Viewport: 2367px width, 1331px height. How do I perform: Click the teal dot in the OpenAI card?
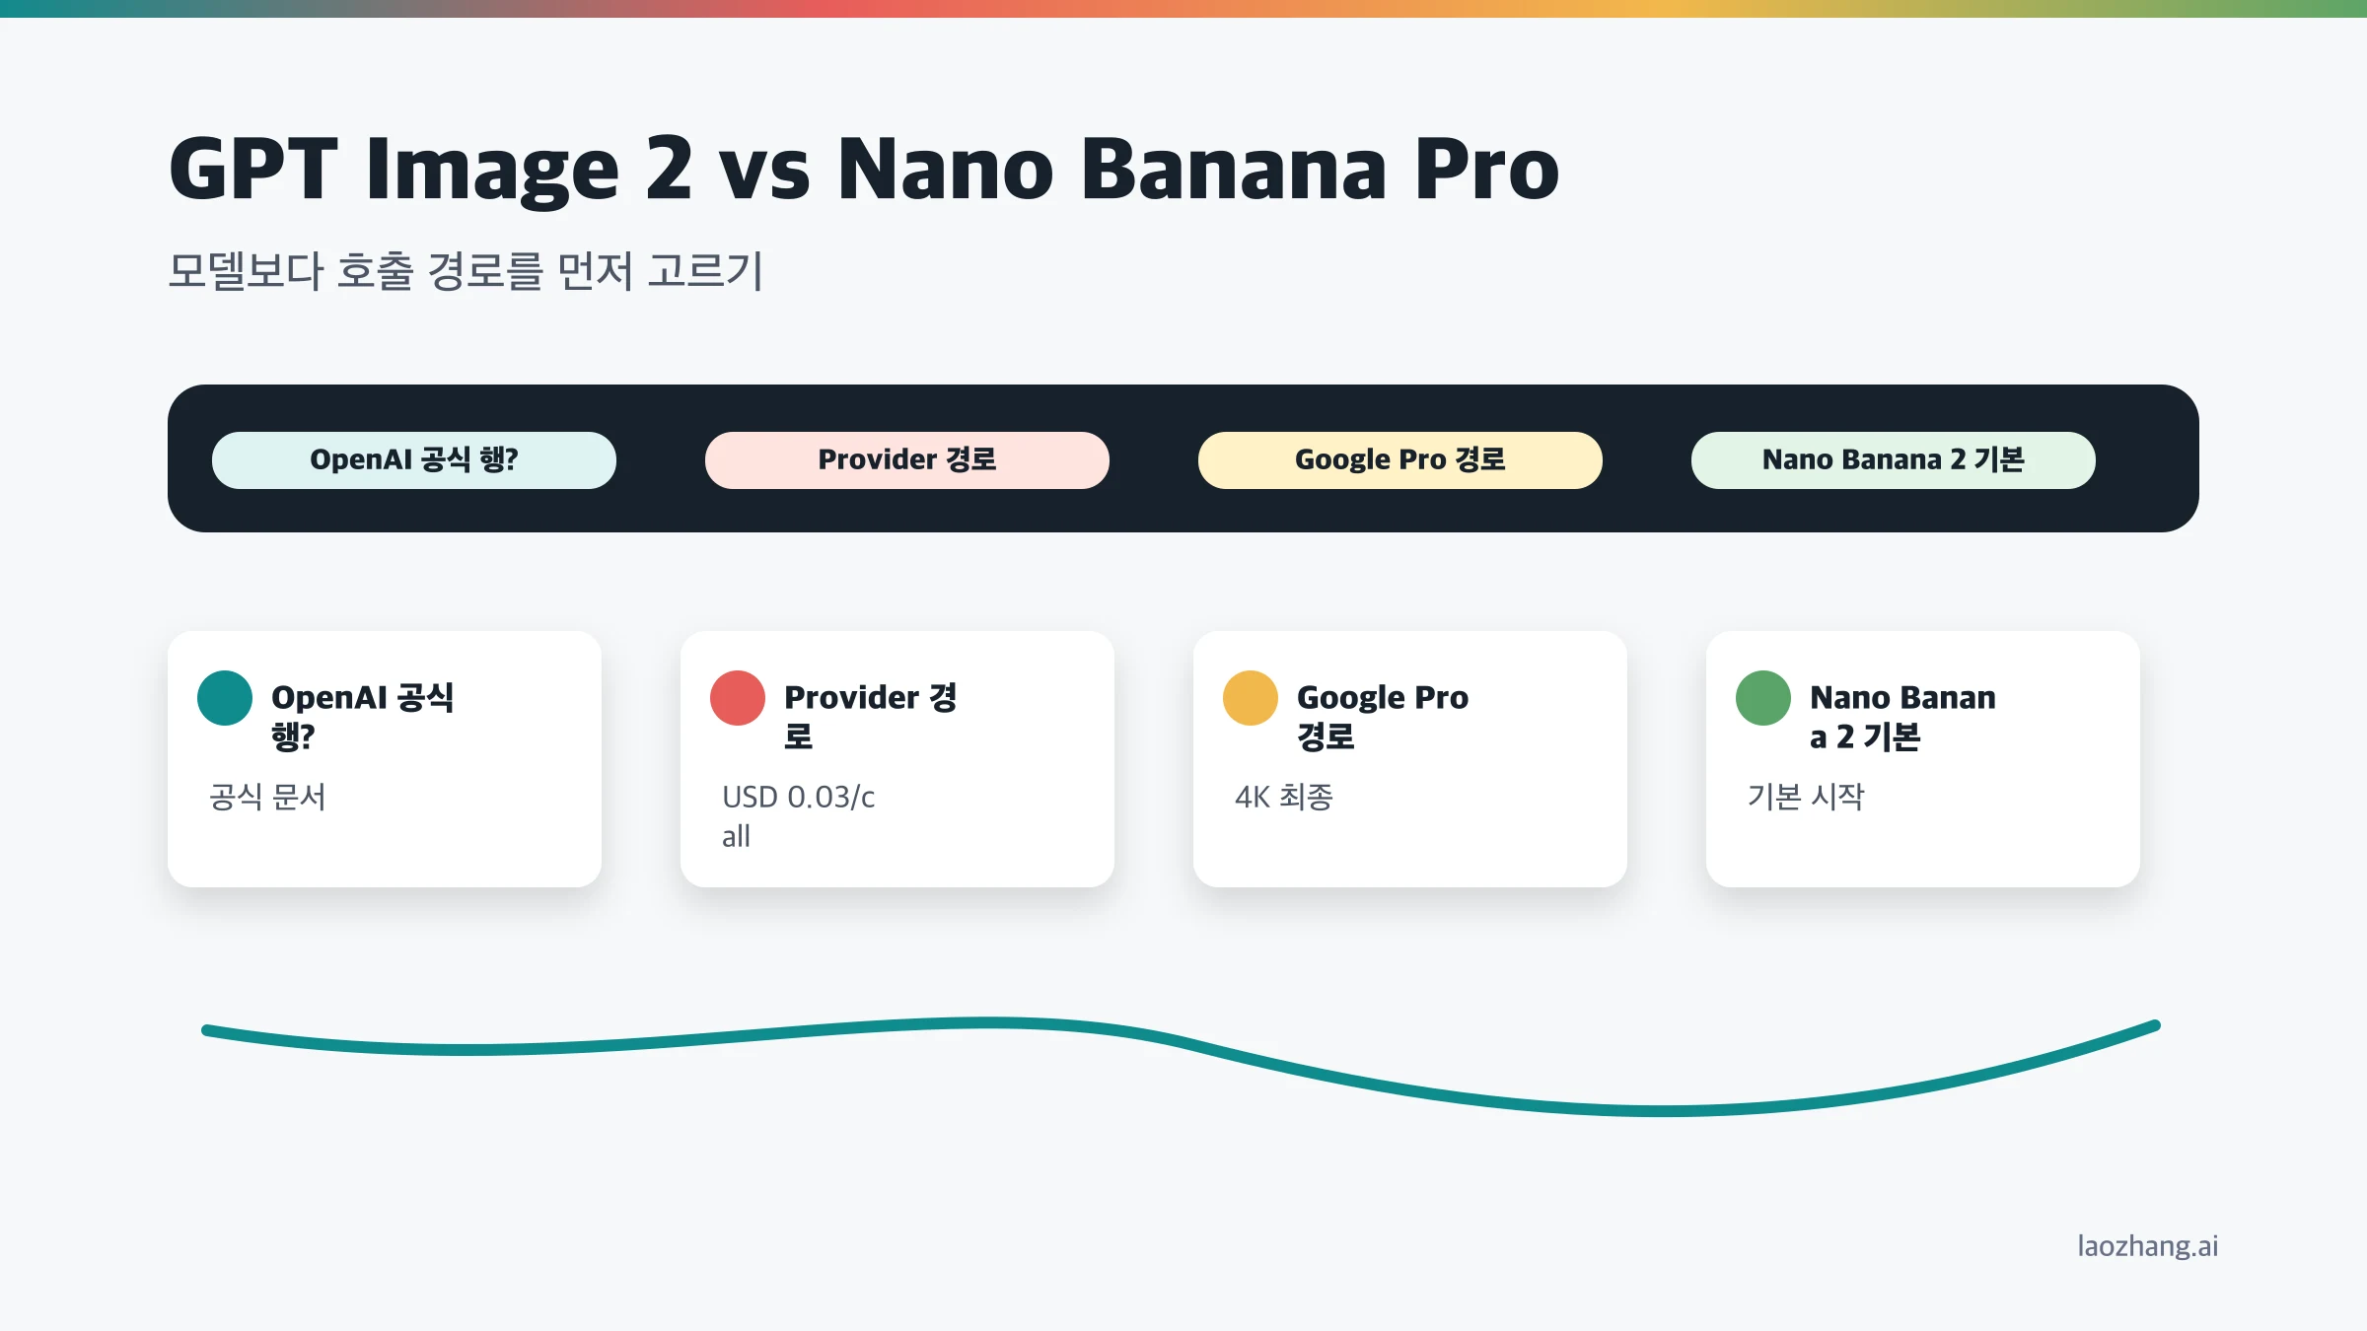click(x=225, y=698)
